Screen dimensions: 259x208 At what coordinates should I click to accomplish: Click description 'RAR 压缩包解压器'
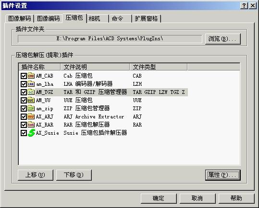[86, 125]
